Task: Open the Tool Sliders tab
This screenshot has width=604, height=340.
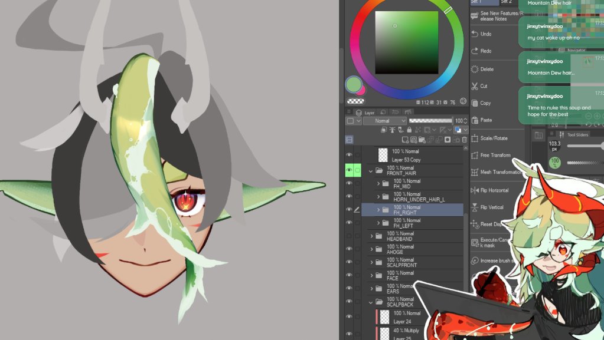Action: [x=573, y=134]
